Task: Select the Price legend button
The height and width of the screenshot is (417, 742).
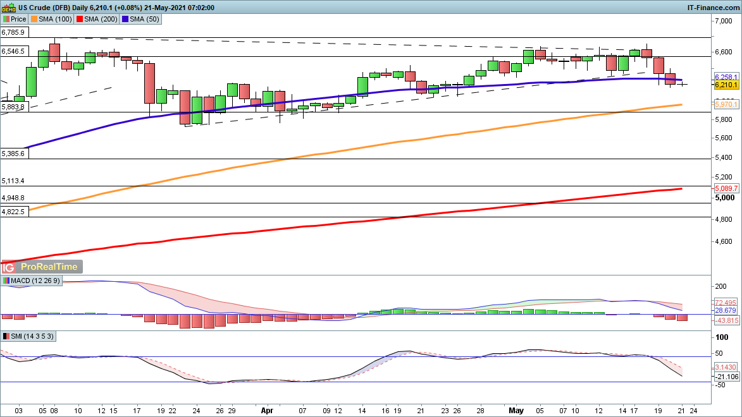Action: coord(15,19)
